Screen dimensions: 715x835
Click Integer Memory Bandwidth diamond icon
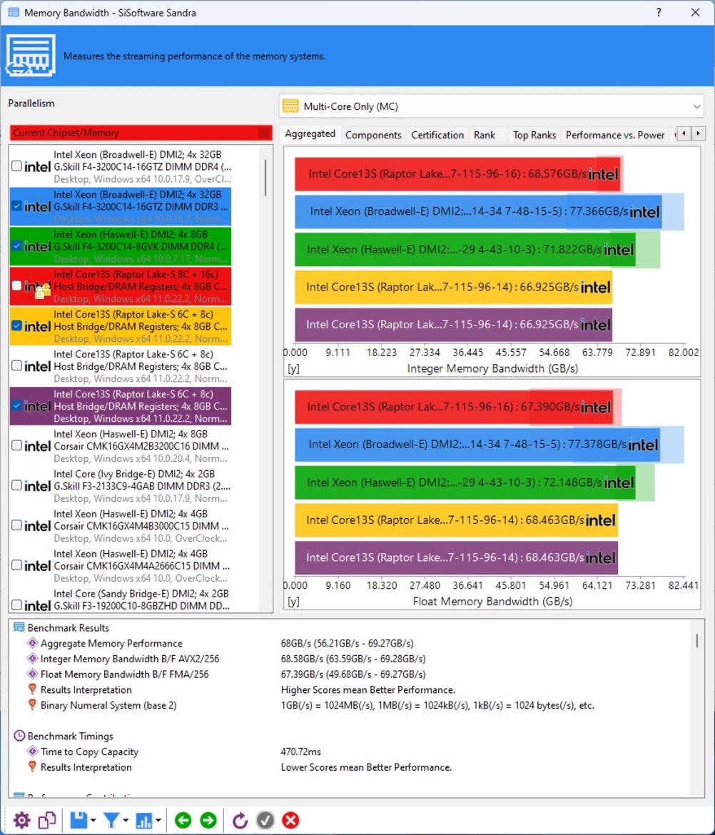(33, 659)
